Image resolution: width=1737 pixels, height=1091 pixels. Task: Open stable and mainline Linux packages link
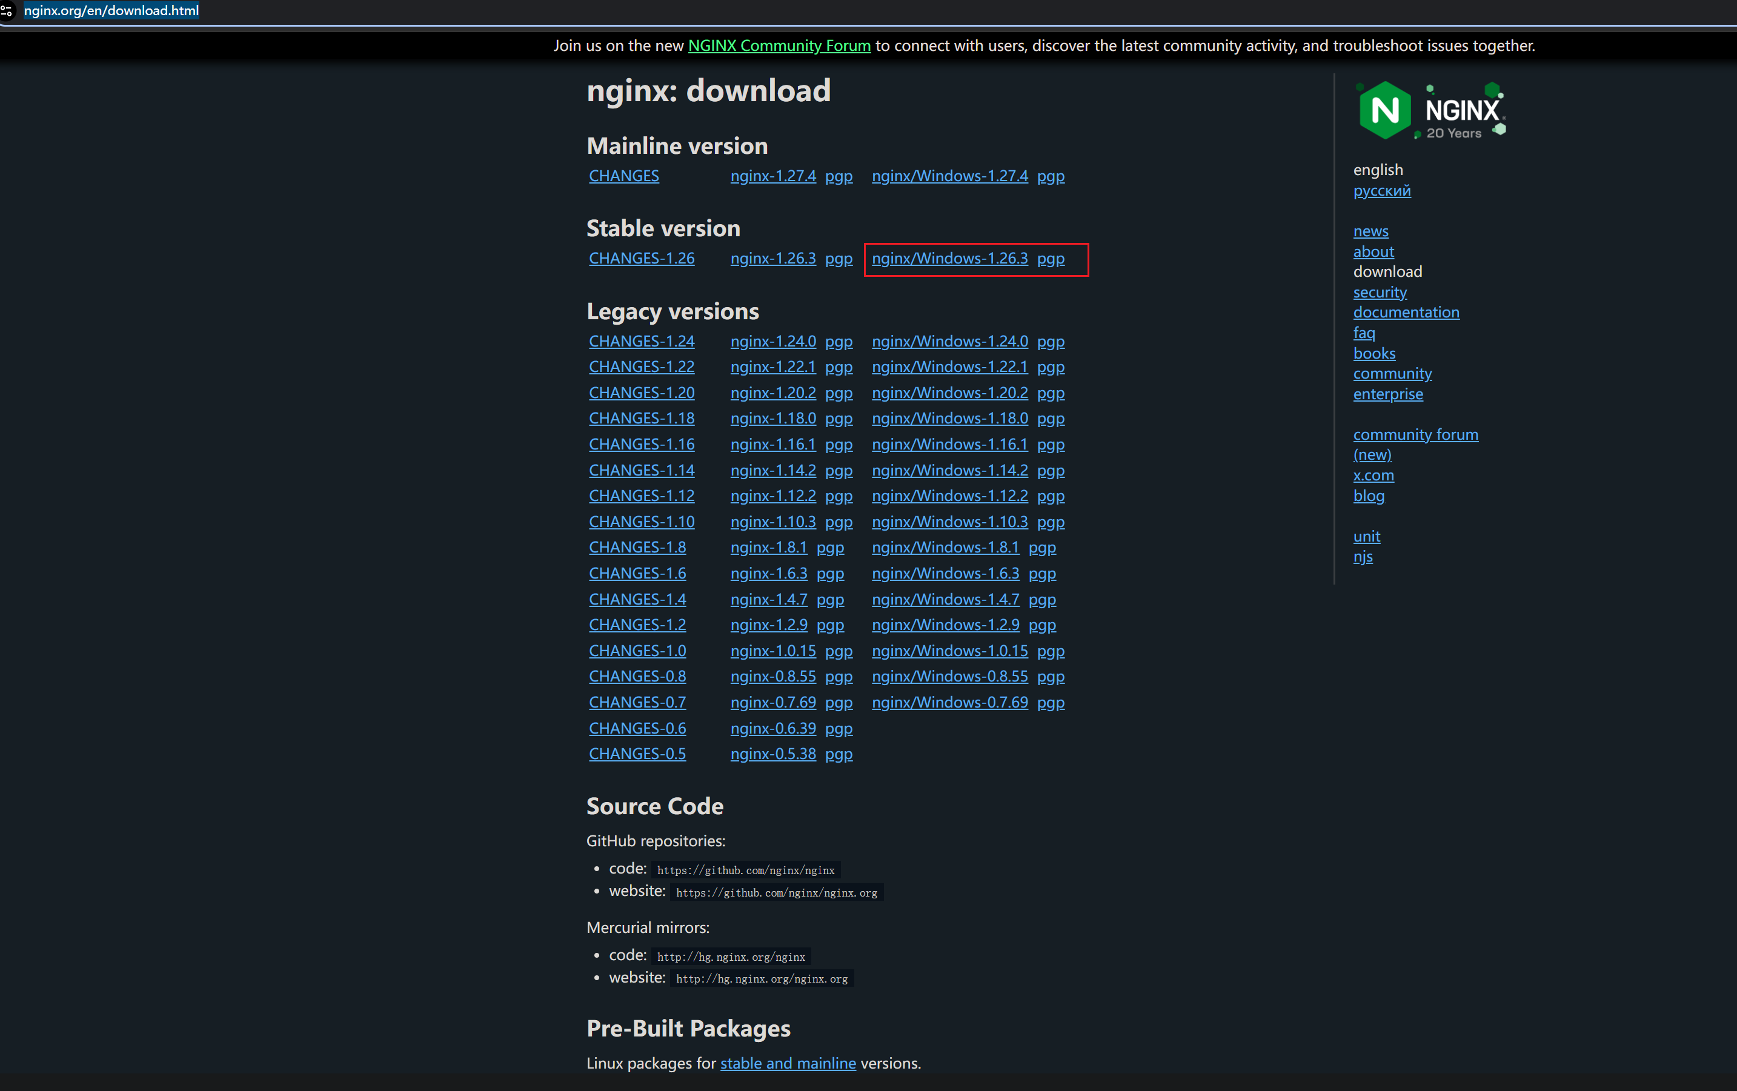click(x=788, y=1063)
